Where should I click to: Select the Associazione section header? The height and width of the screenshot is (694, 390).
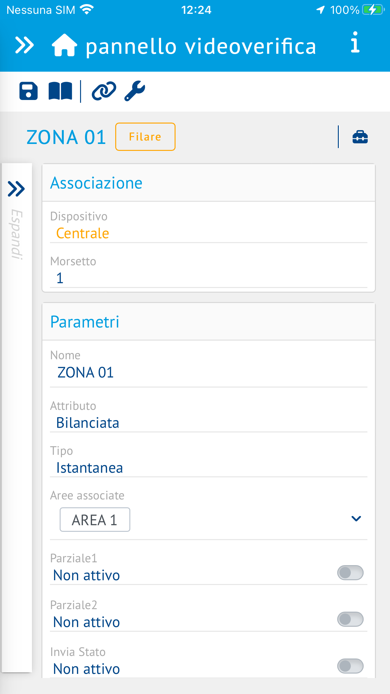click(x=209, y=183)
